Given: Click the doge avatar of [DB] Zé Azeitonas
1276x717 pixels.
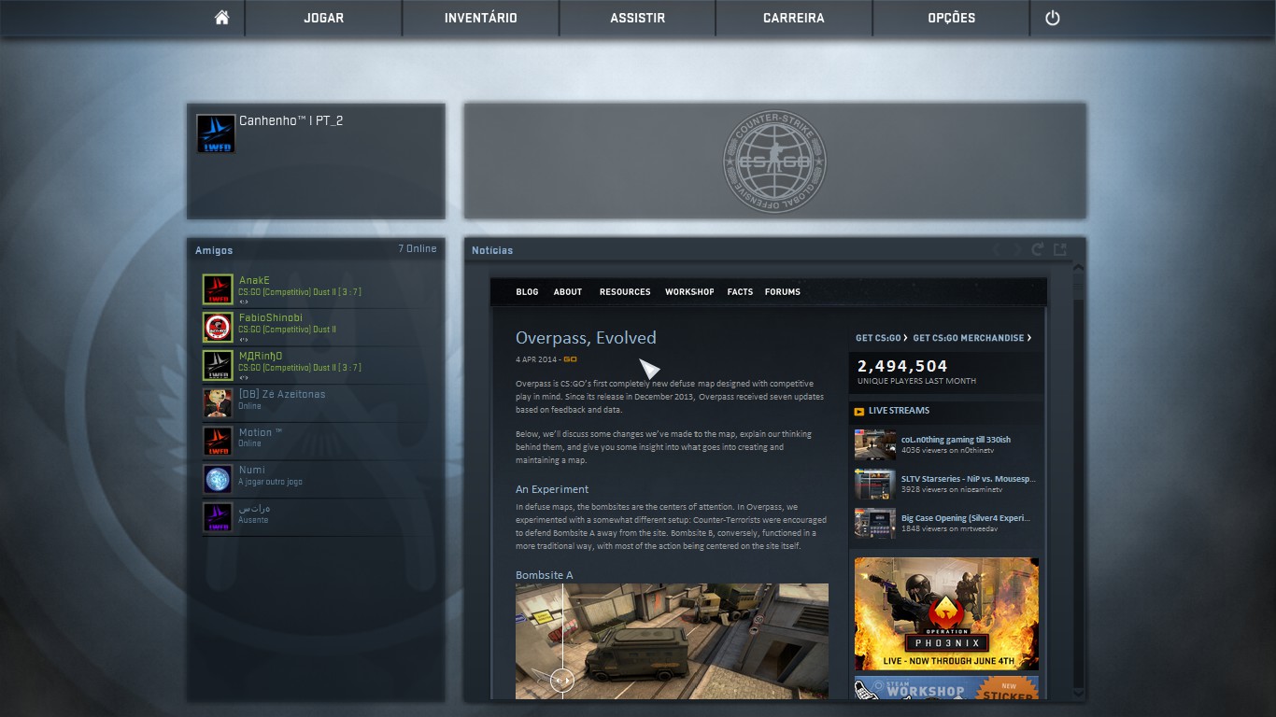Looking at the screenshot, I should click(218, 403).
